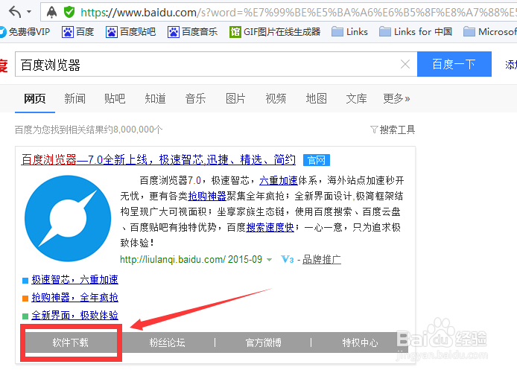The height and width of the screenshot is (373, 517).
Task: Open the 百度浏览器—7.0全新上线 result title
Action: click(158, 160)
